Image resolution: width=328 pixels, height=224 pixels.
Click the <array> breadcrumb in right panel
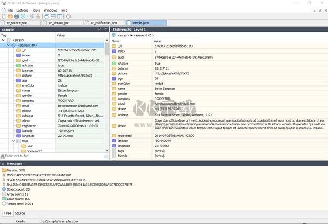(124, 35)
